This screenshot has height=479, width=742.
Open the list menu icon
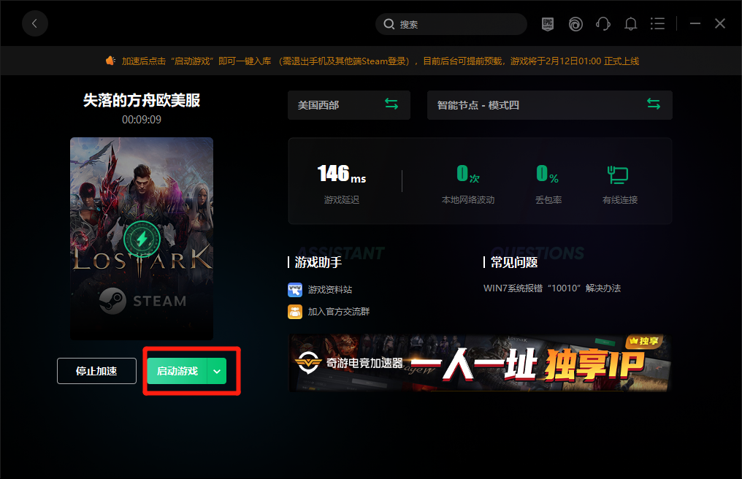point(657,23)
